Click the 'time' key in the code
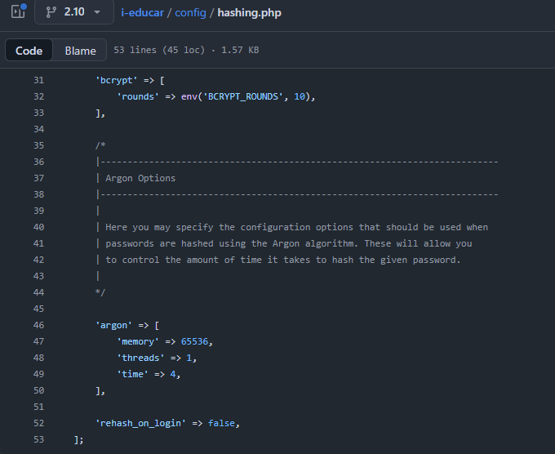 pos(133,374)
